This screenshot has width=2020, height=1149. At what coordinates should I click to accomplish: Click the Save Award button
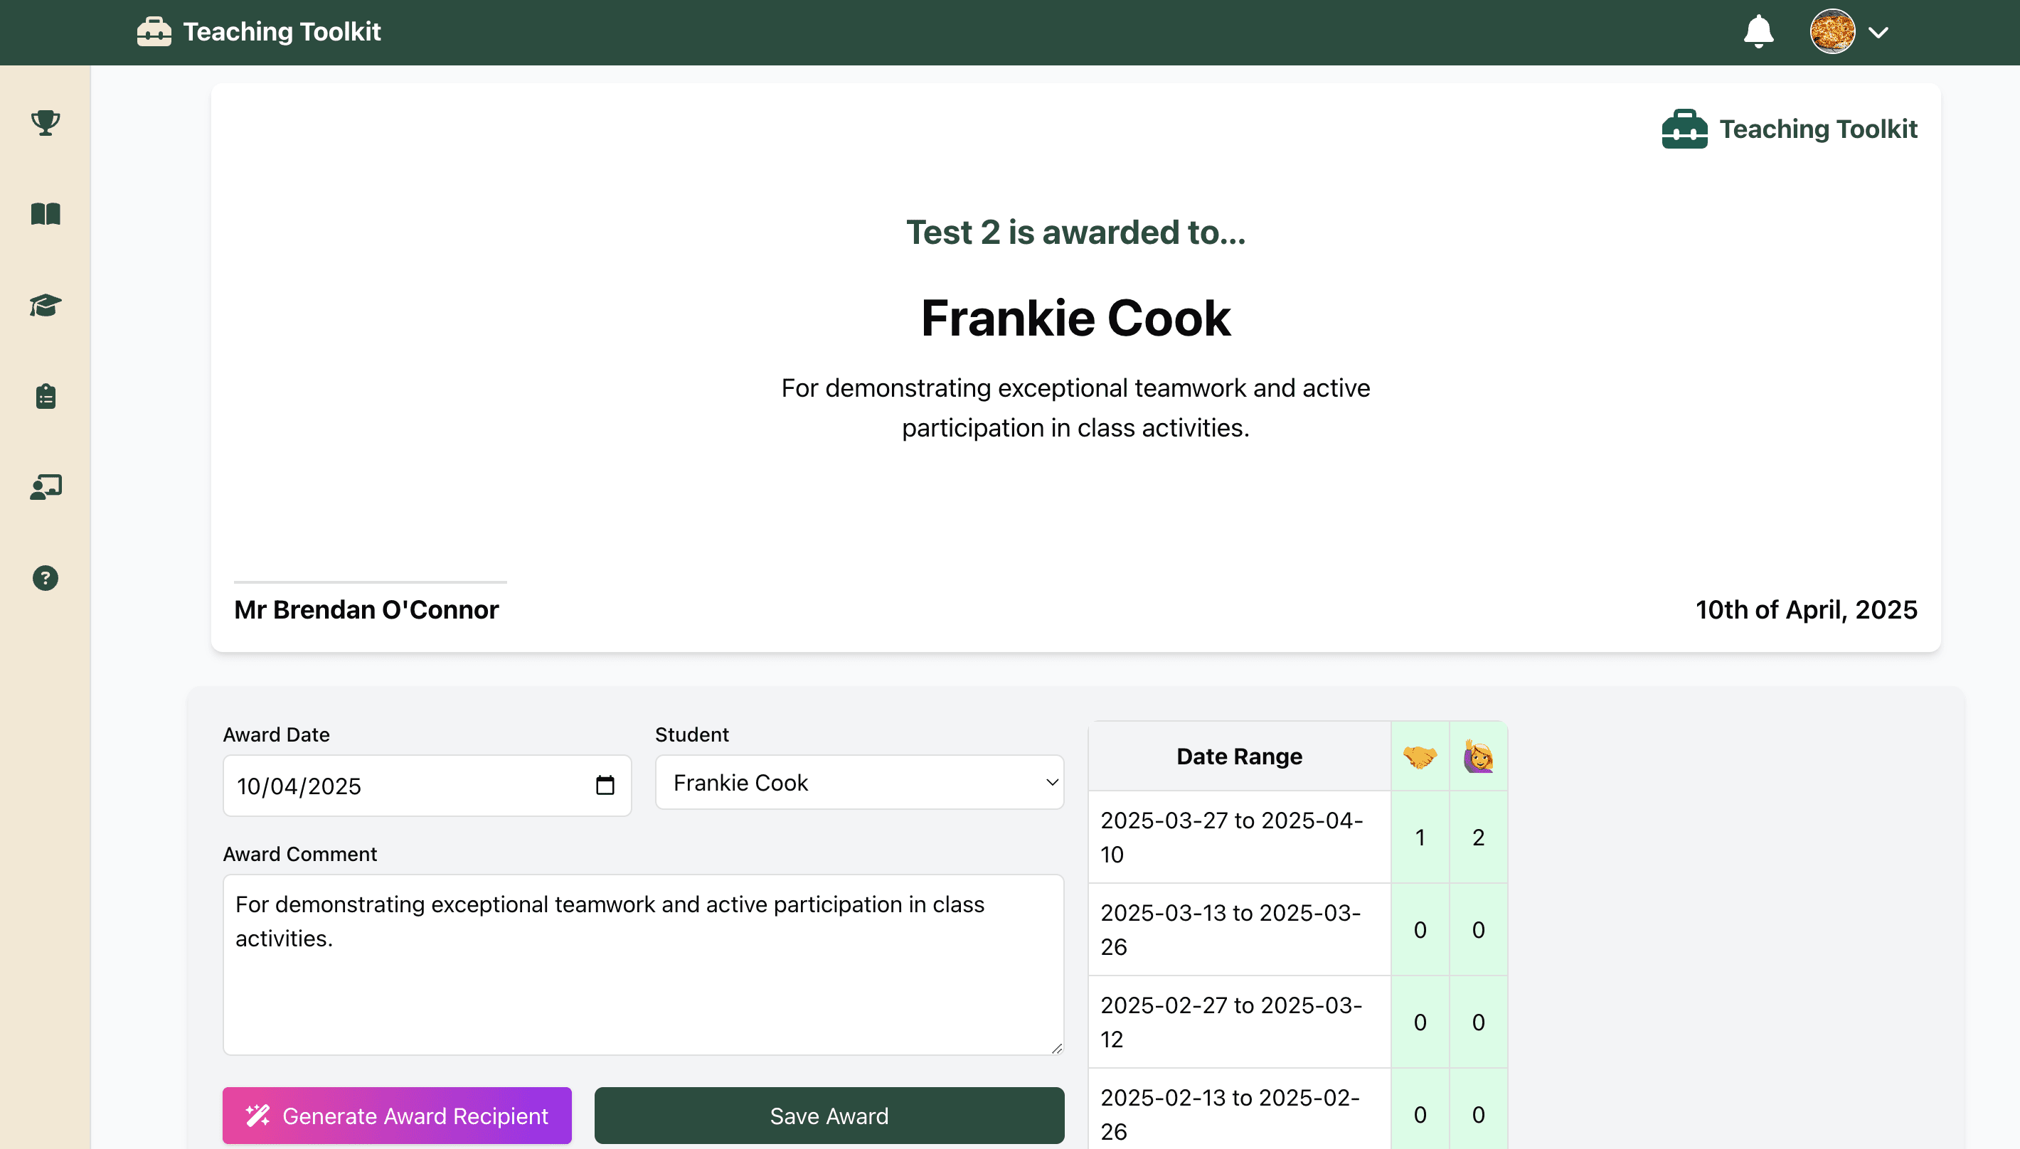[x=829, y=1116]
